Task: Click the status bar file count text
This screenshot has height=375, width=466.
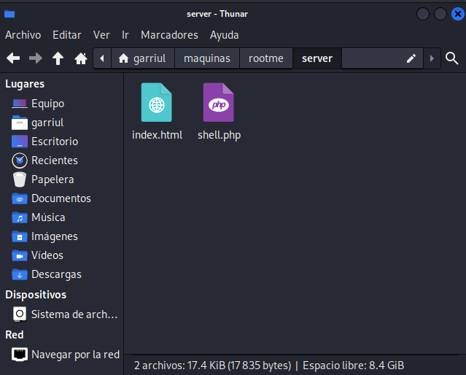Action: coord(212,366)
